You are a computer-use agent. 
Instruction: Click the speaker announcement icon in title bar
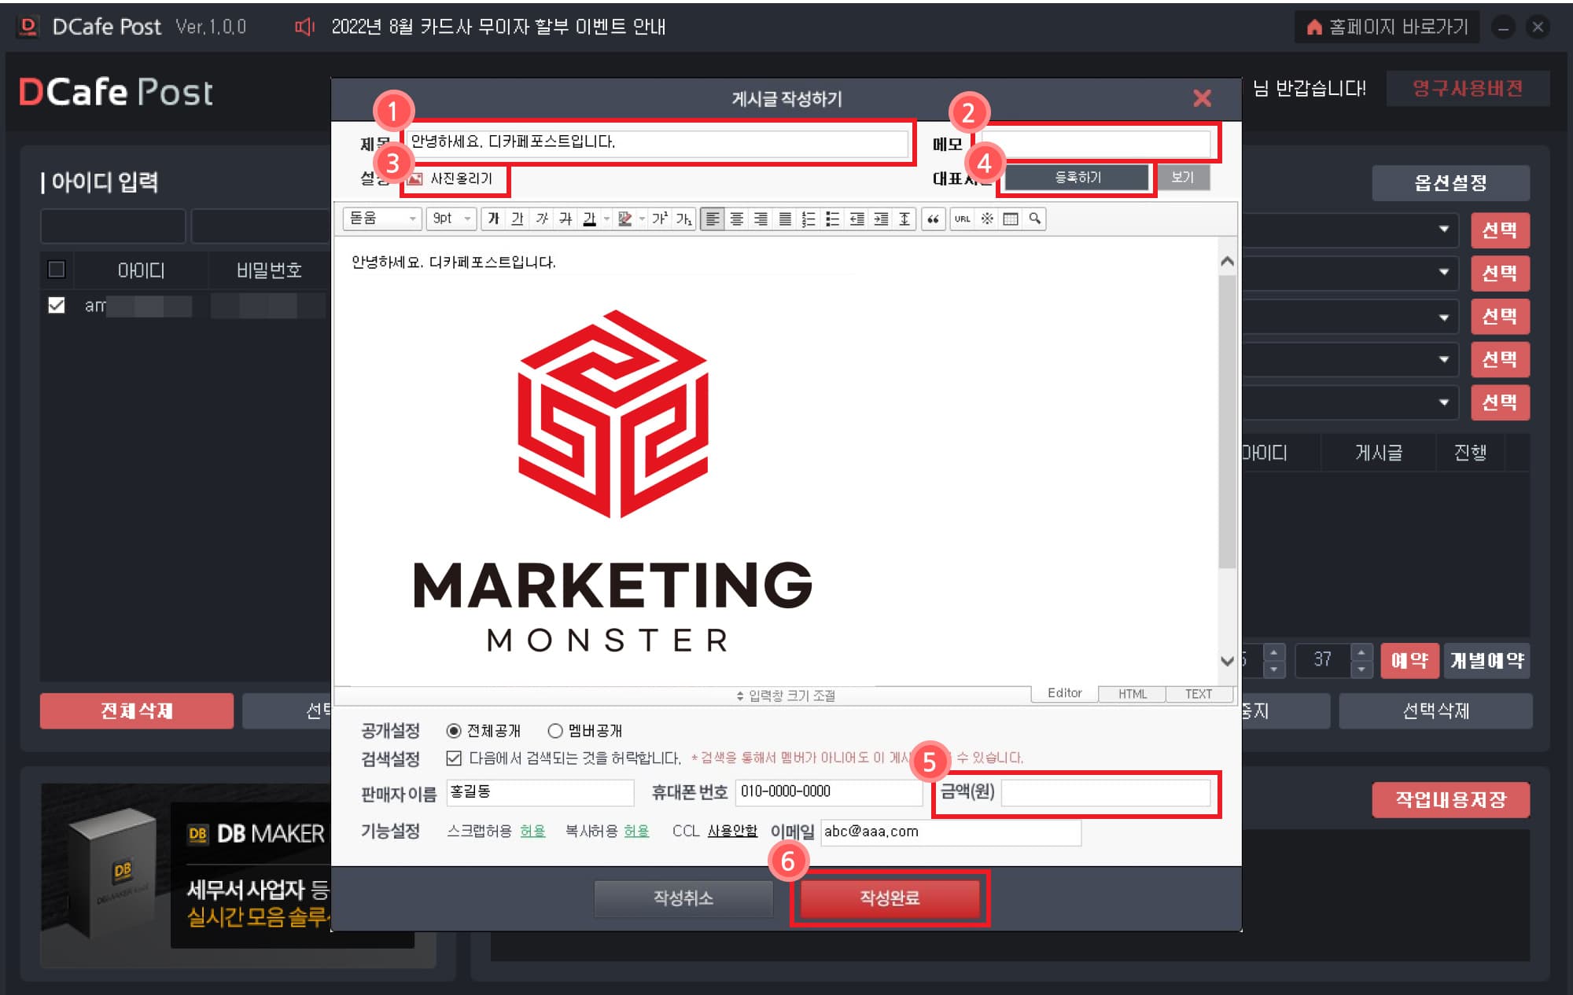[x=304, y=28]
